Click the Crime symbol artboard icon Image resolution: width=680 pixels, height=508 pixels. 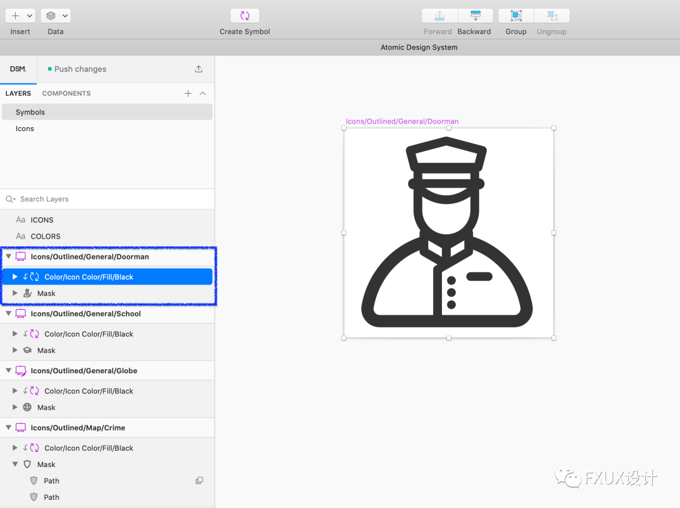click(20, 427)
